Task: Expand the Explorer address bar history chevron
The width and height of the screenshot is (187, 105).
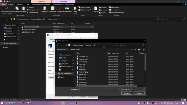Action: tap(154, 19)
